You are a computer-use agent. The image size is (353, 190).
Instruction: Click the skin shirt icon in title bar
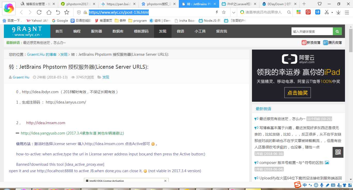click(x=320, y=4)
